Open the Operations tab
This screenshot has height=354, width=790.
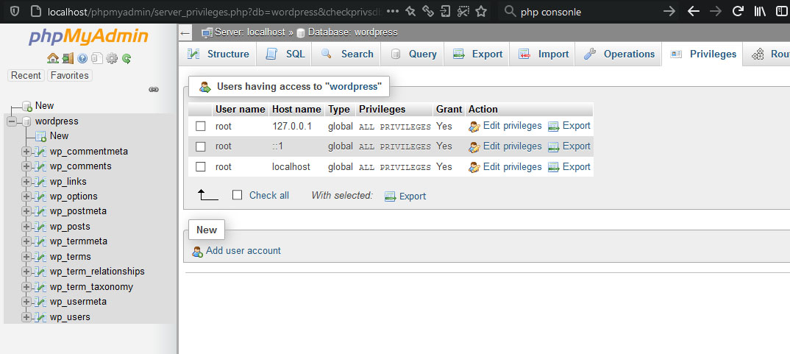pos(618,54)
